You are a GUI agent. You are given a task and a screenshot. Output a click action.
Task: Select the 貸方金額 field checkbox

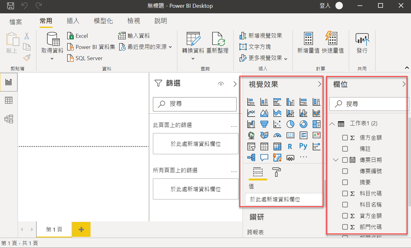tap(345, 216)
